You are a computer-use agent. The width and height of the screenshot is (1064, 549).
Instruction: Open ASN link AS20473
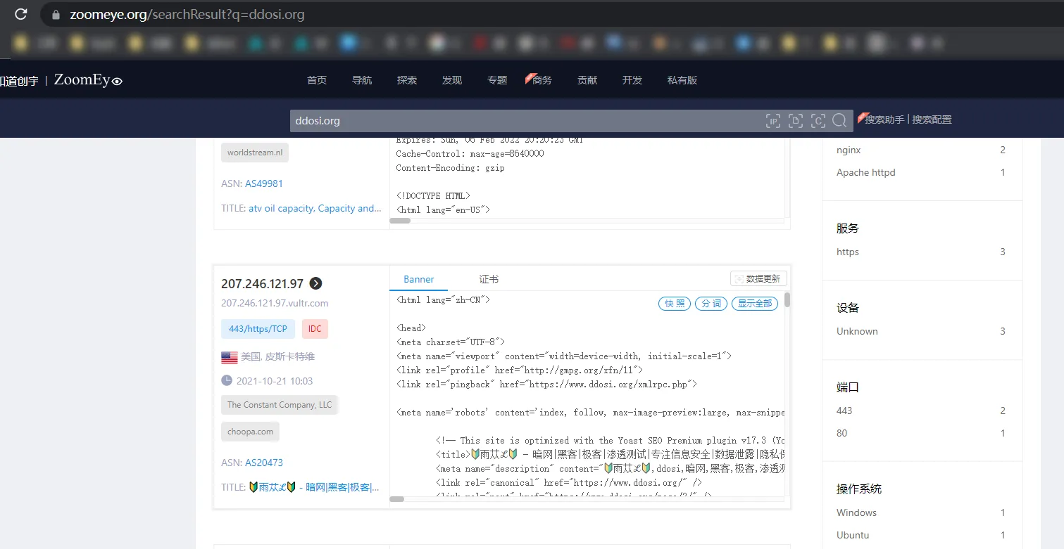[x=264, y=463]
